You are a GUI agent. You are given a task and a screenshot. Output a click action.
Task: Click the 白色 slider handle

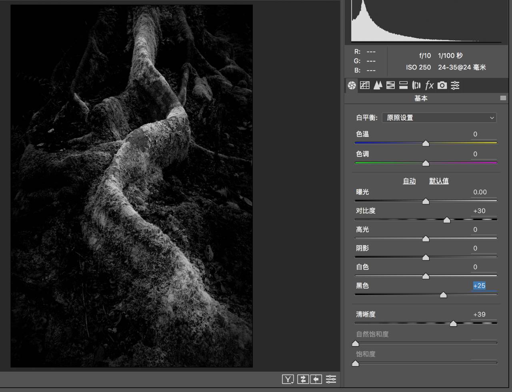[426, 276]
